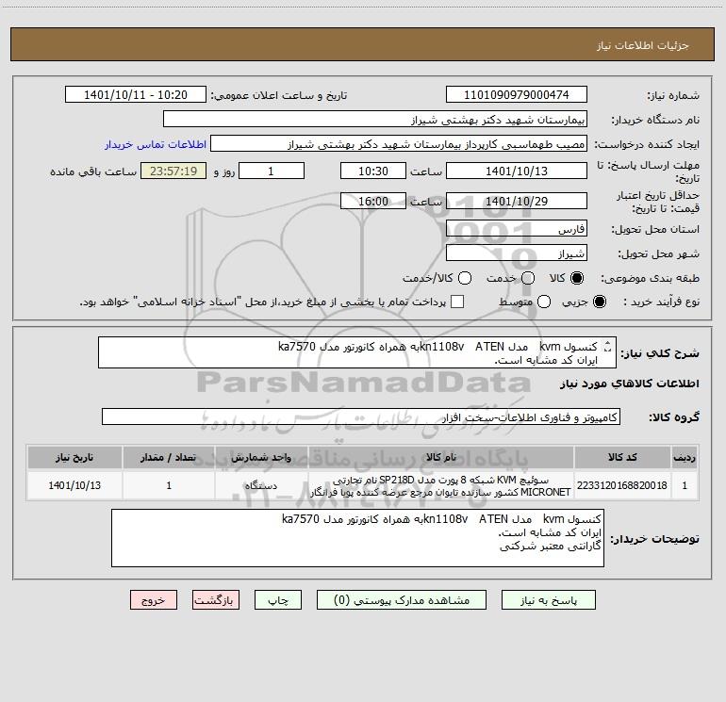Screen dimensions: 726x702
Task: Click the اطلاعات کالاهای مورد نیاز heading
Action: click(629, 384)
